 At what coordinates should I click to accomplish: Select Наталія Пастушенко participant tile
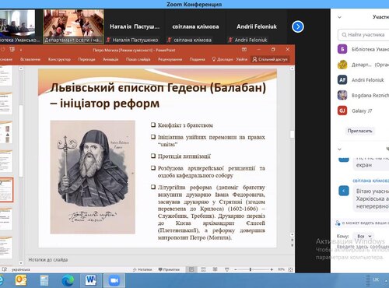point(135,26)
